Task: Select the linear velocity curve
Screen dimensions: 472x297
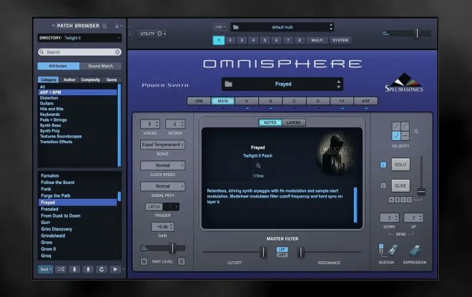Action: [x=396, y=127]
